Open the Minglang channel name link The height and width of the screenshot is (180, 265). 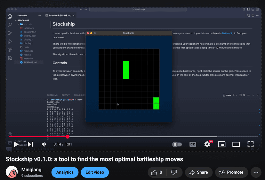[30, 170]
